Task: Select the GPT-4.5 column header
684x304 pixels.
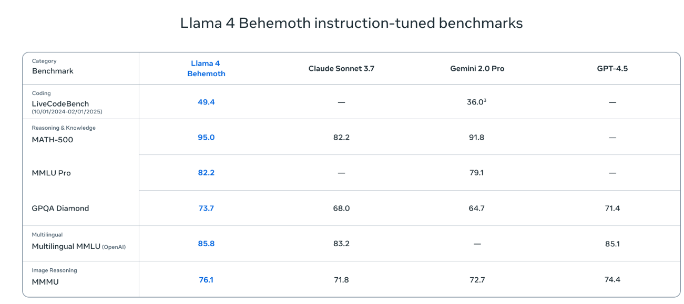Action: pyautogui.click(x=612, y=68)
